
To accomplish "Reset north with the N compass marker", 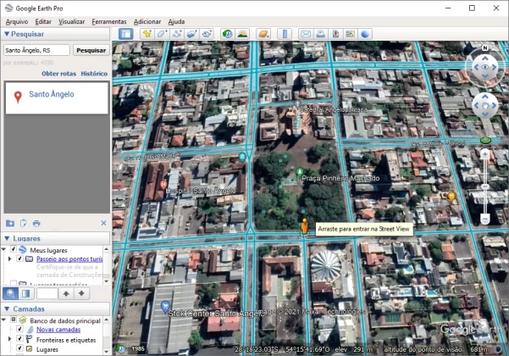I will 485,47.
